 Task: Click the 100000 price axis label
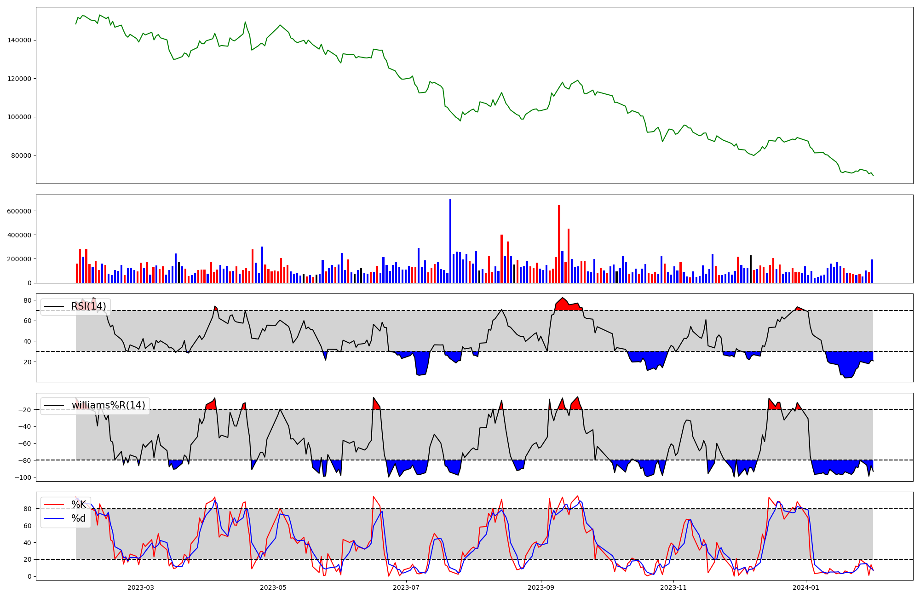click(x=19, y=117)
